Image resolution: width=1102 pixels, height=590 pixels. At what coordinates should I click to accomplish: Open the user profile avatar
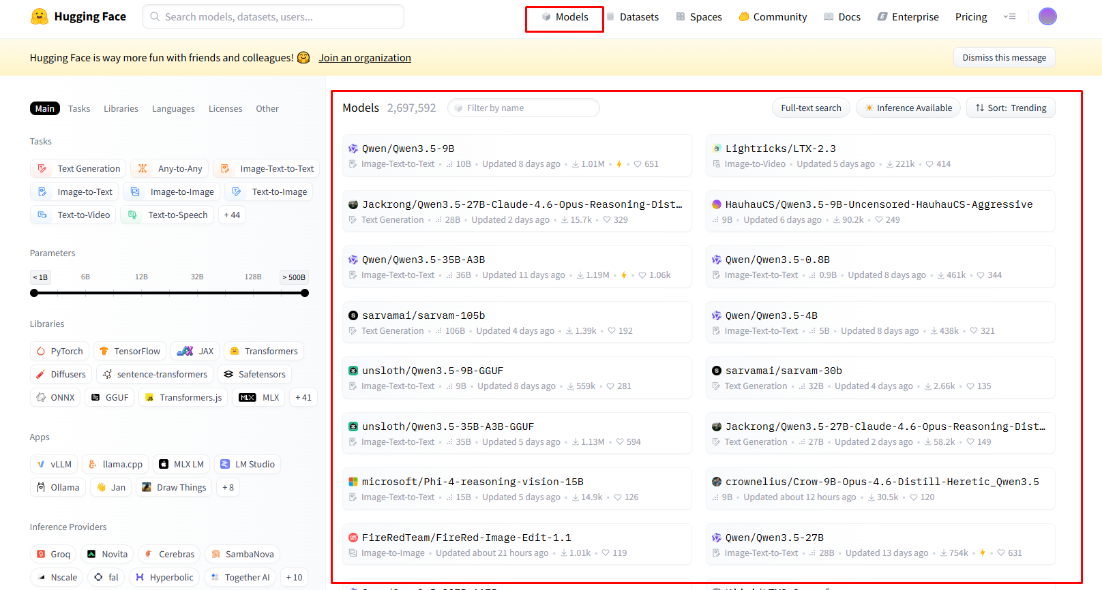pyautogui.click(x=1047, y=16)
